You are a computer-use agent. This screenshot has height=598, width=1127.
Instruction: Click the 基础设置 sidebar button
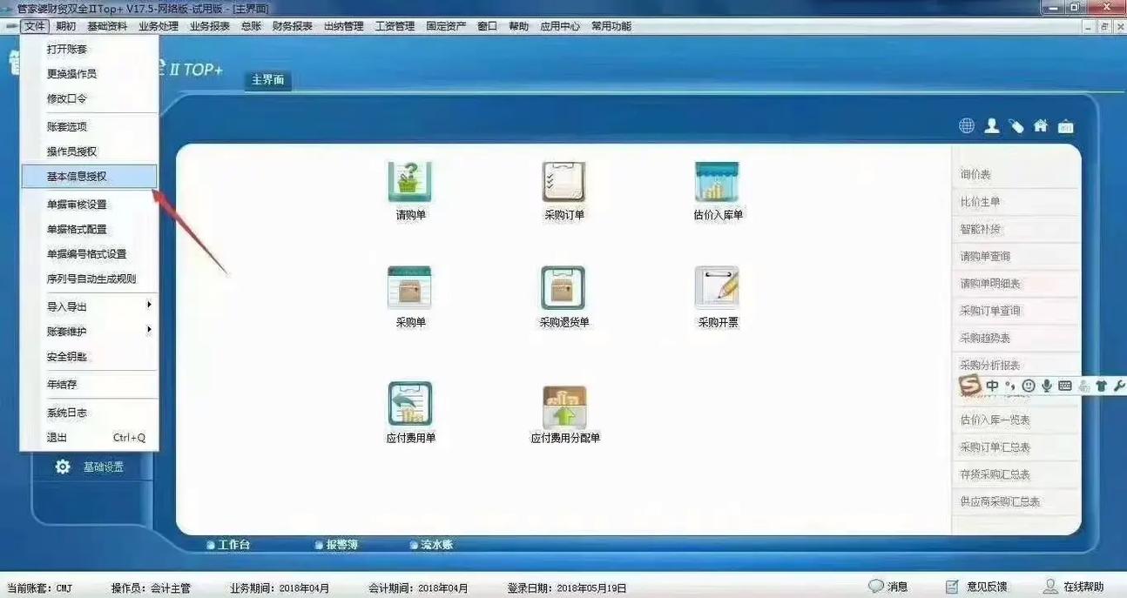click(x=92, y=467)
